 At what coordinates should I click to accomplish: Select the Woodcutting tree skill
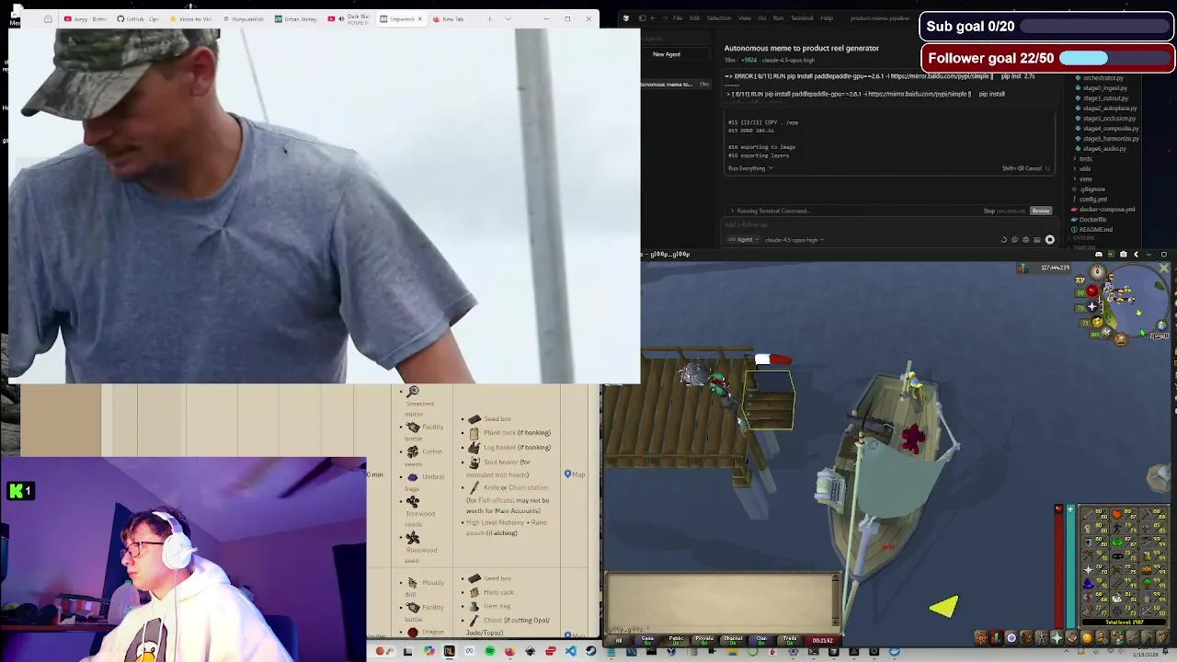tap(1153, 583)
